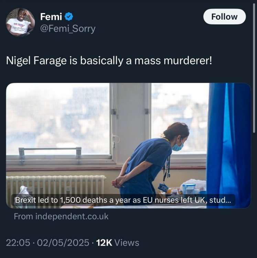This screenshot has width=257, height=258.
Task: Click the 22:05 post time
Action: pyautogui.click(x=18, y=243)
